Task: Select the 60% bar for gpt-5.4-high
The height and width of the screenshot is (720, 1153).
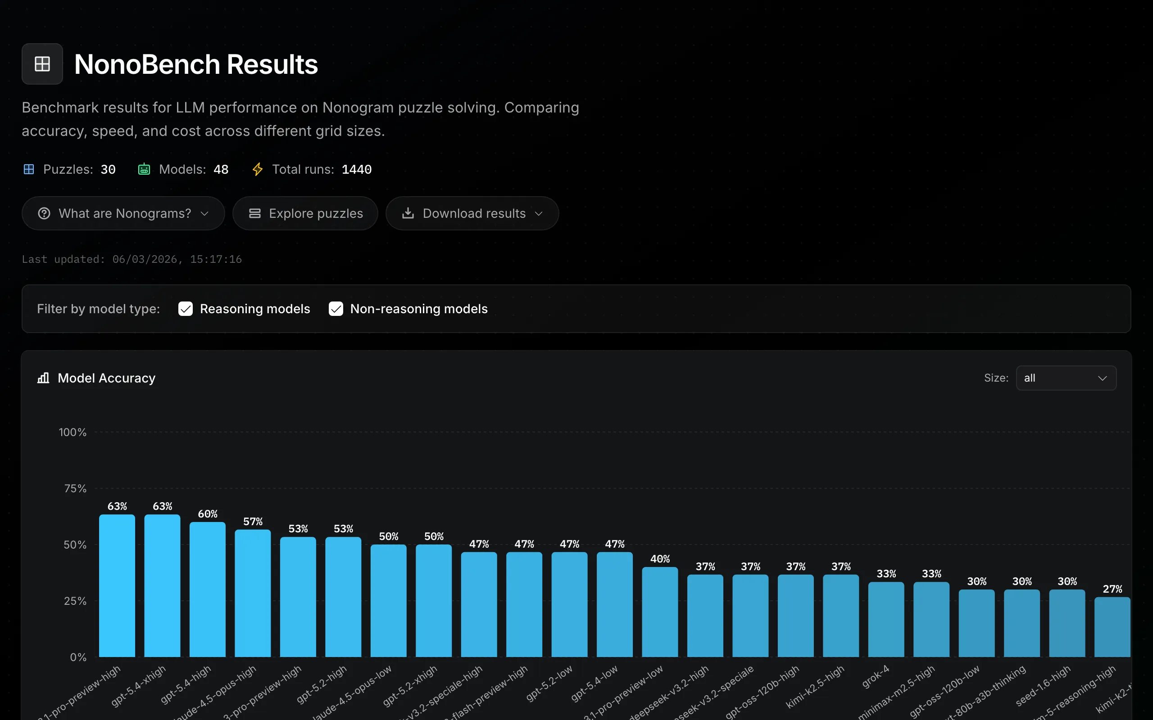Action: coord(208,589)
